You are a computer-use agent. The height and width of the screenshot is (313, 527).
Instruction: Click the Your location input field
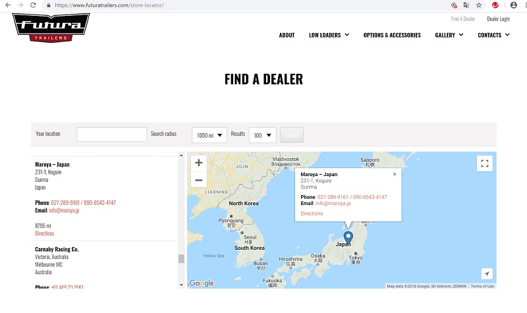(x=111, y=134)
